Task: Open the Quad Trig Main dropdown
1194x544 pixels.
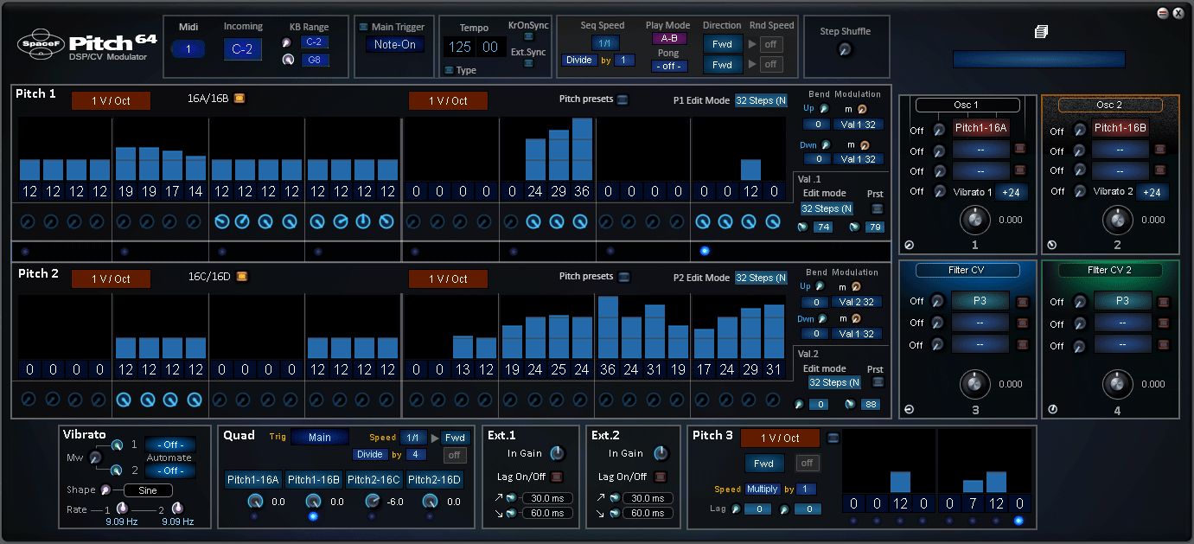Action: [x=320, y=438]
